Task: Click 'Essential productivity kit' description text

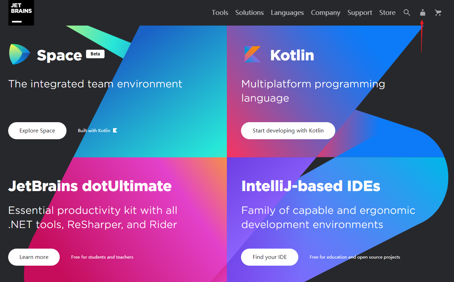Action: (93, 217)
